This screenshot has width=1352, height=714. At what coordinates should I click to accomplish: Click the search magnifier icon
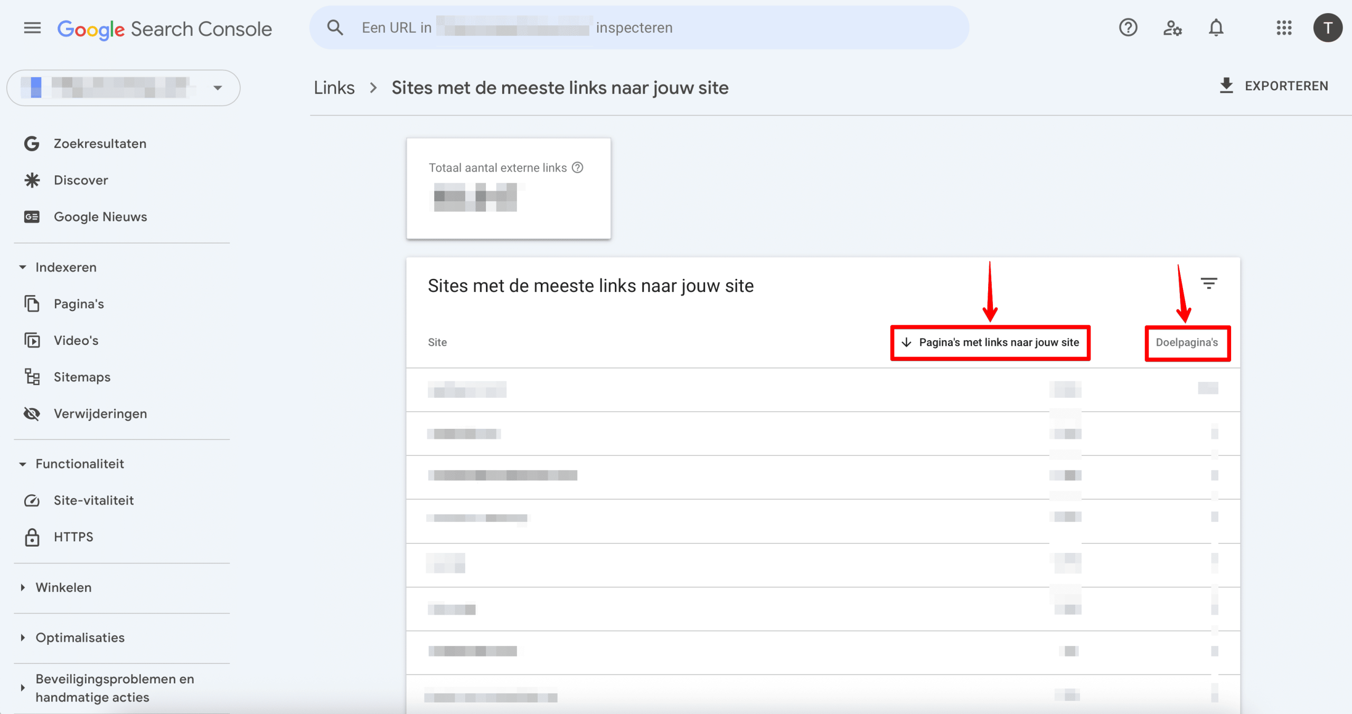[335, 27]
